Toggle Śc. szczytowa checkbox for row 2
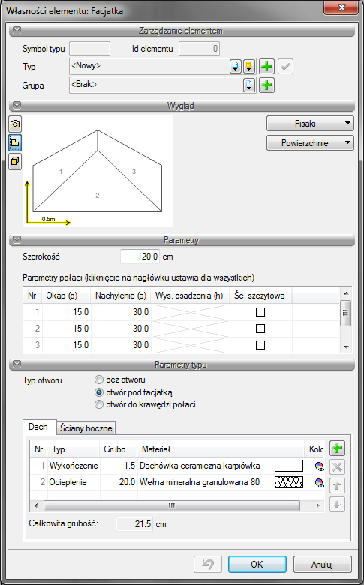Screen dimensions: 364x585 coord(260,328)
